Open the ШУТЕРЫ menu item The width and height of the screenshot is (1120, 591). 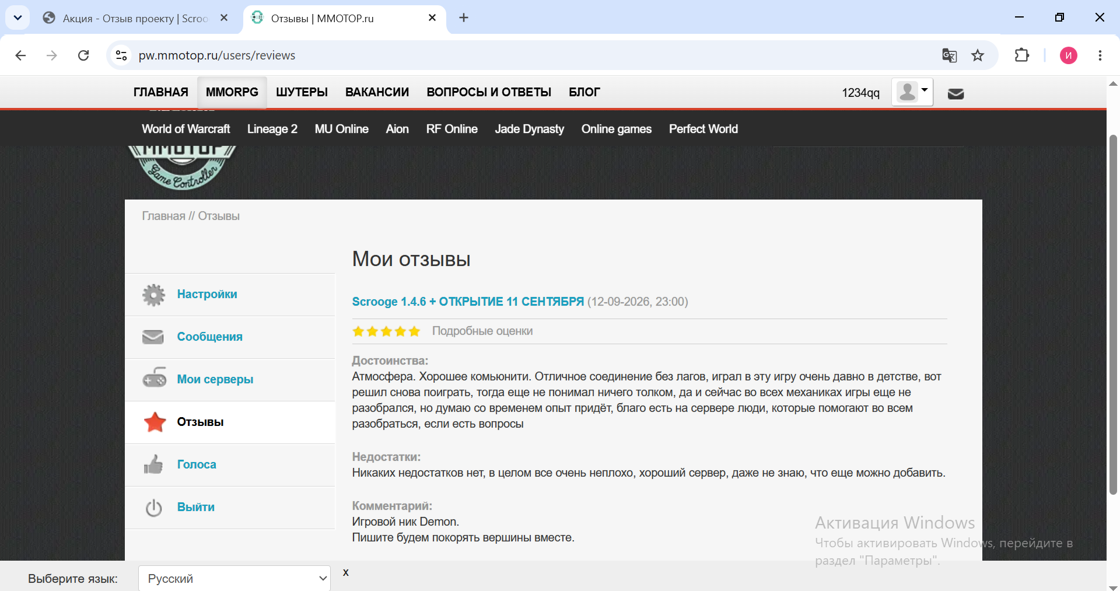click(302, 92)
